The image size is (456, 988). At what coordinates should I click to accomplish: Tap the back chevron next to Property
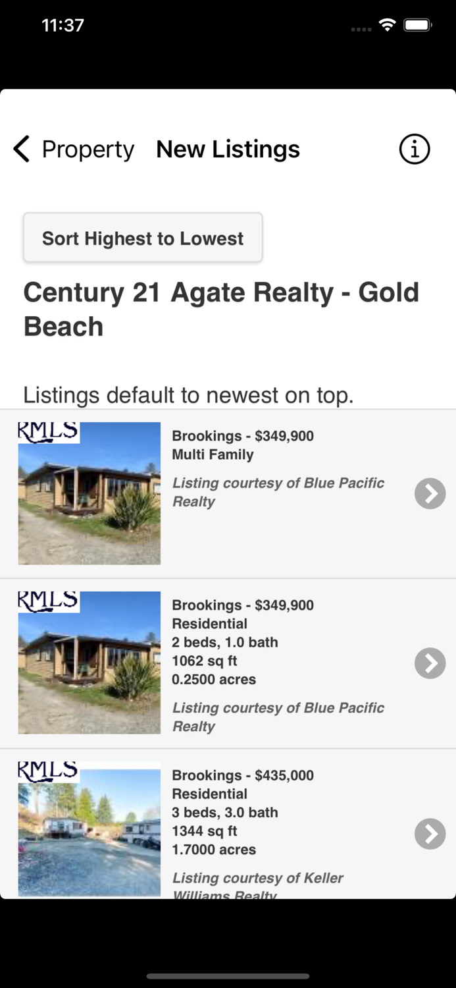coord(20,149)
